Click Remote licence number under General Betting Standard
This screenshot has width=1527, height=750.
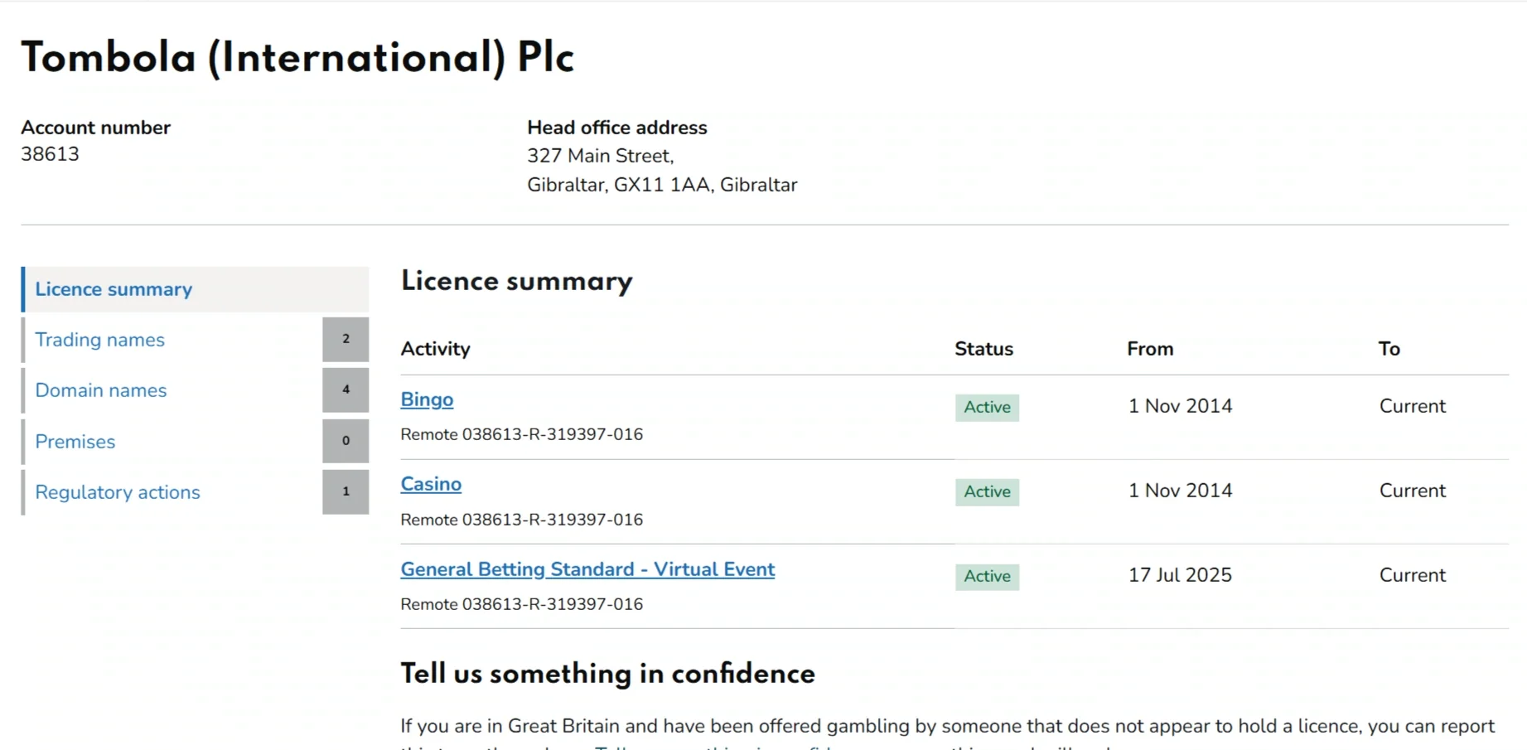(521, 604)
